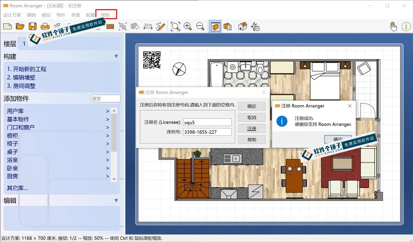The width and height of the screenshot is (413, 242).
Task: Select floor tab 1 in the 楼层 panel
Action: point(24,44)
